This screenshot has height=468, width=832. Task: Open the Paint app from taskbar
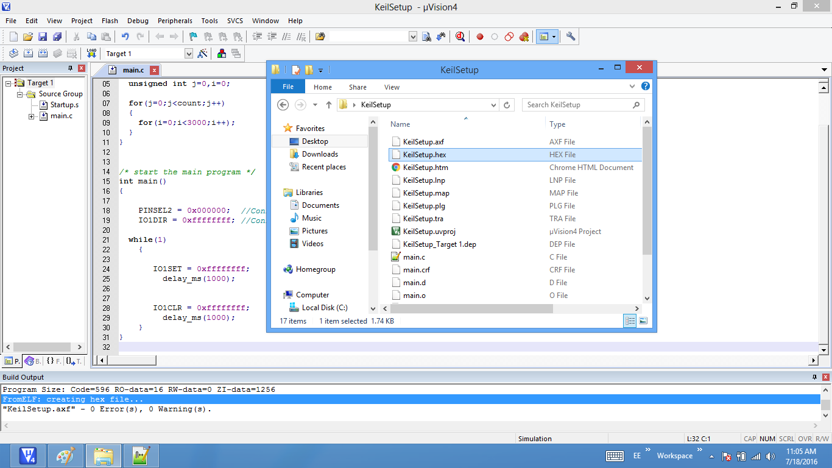pos(65,456)
